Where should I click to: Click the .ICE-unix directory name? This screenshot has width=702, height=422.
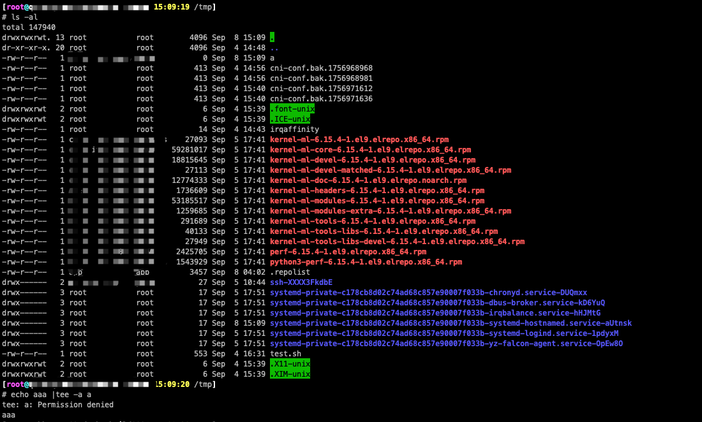290,119
